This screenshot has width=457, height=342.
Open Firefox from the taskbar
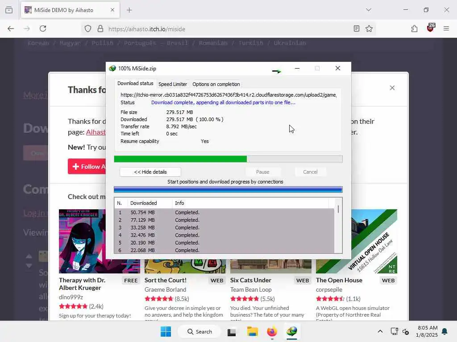[272, 331]
